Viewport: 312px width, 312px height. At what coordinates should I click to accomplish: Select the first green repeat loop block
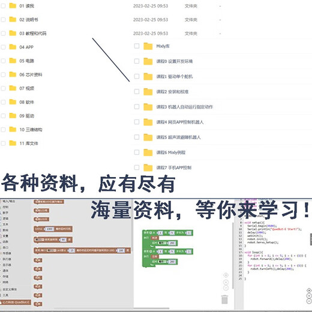pyautogui.click(x=167, y=233)
